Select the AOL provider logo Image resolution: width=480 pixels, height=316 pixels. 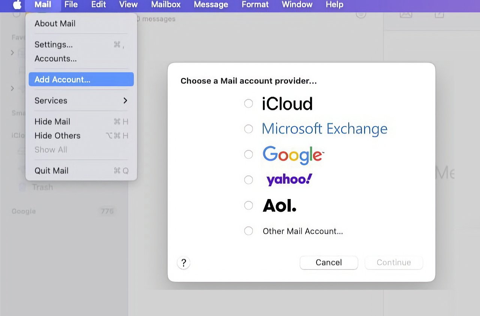click(279, 205)
